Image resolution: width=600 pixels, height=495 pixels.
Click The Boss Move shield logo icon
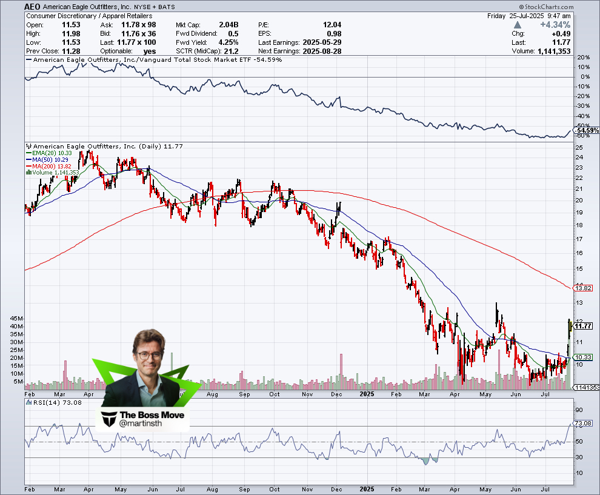click(110, 419)
